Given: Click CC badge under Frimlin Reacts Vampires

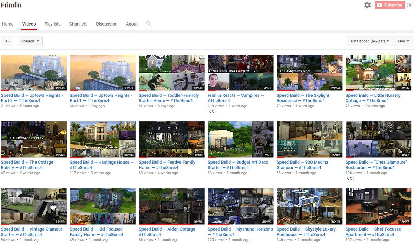Looking at the screenshot, I should click(211, 112).
